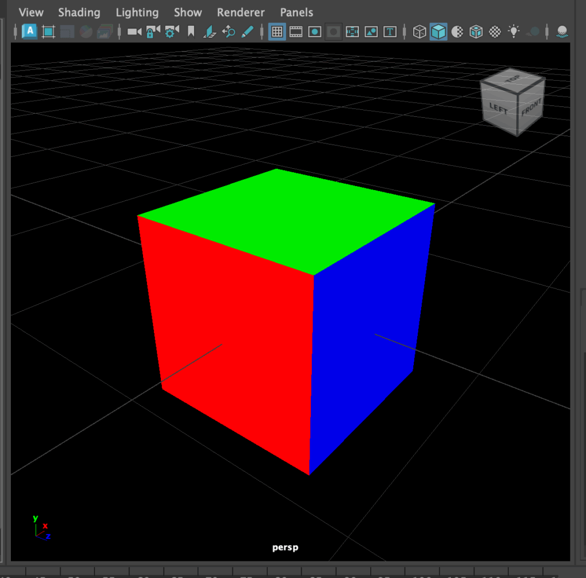Toggle 2D Pan/Zoom icon
586x578 pixels.
click(229, 32)
